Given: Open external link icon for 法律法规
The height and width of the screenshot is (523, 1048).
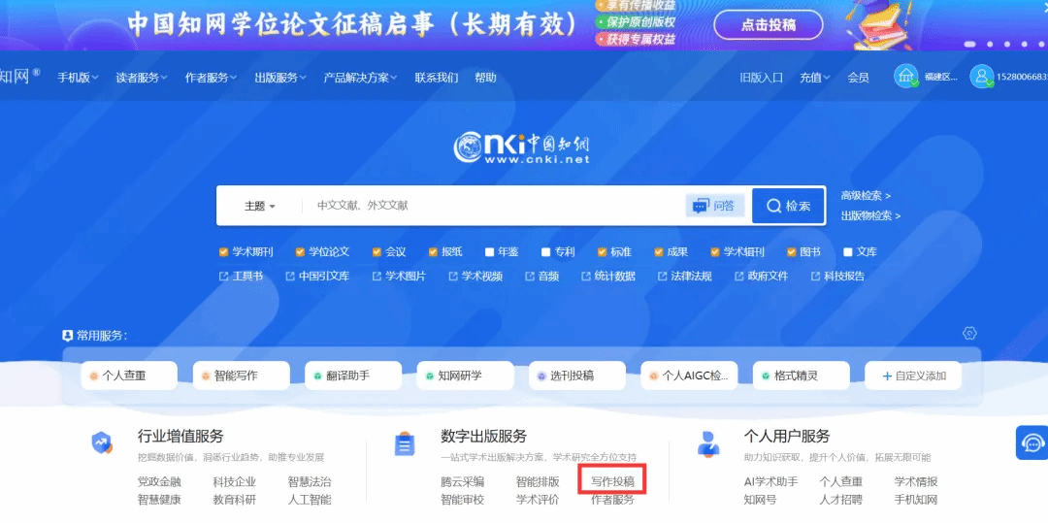Looking at the screenshot, I should click(662, 276).
